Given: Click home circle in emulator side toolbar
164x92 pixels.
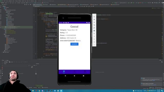Looking at the screenshot, I should click(x=94, y=39).
